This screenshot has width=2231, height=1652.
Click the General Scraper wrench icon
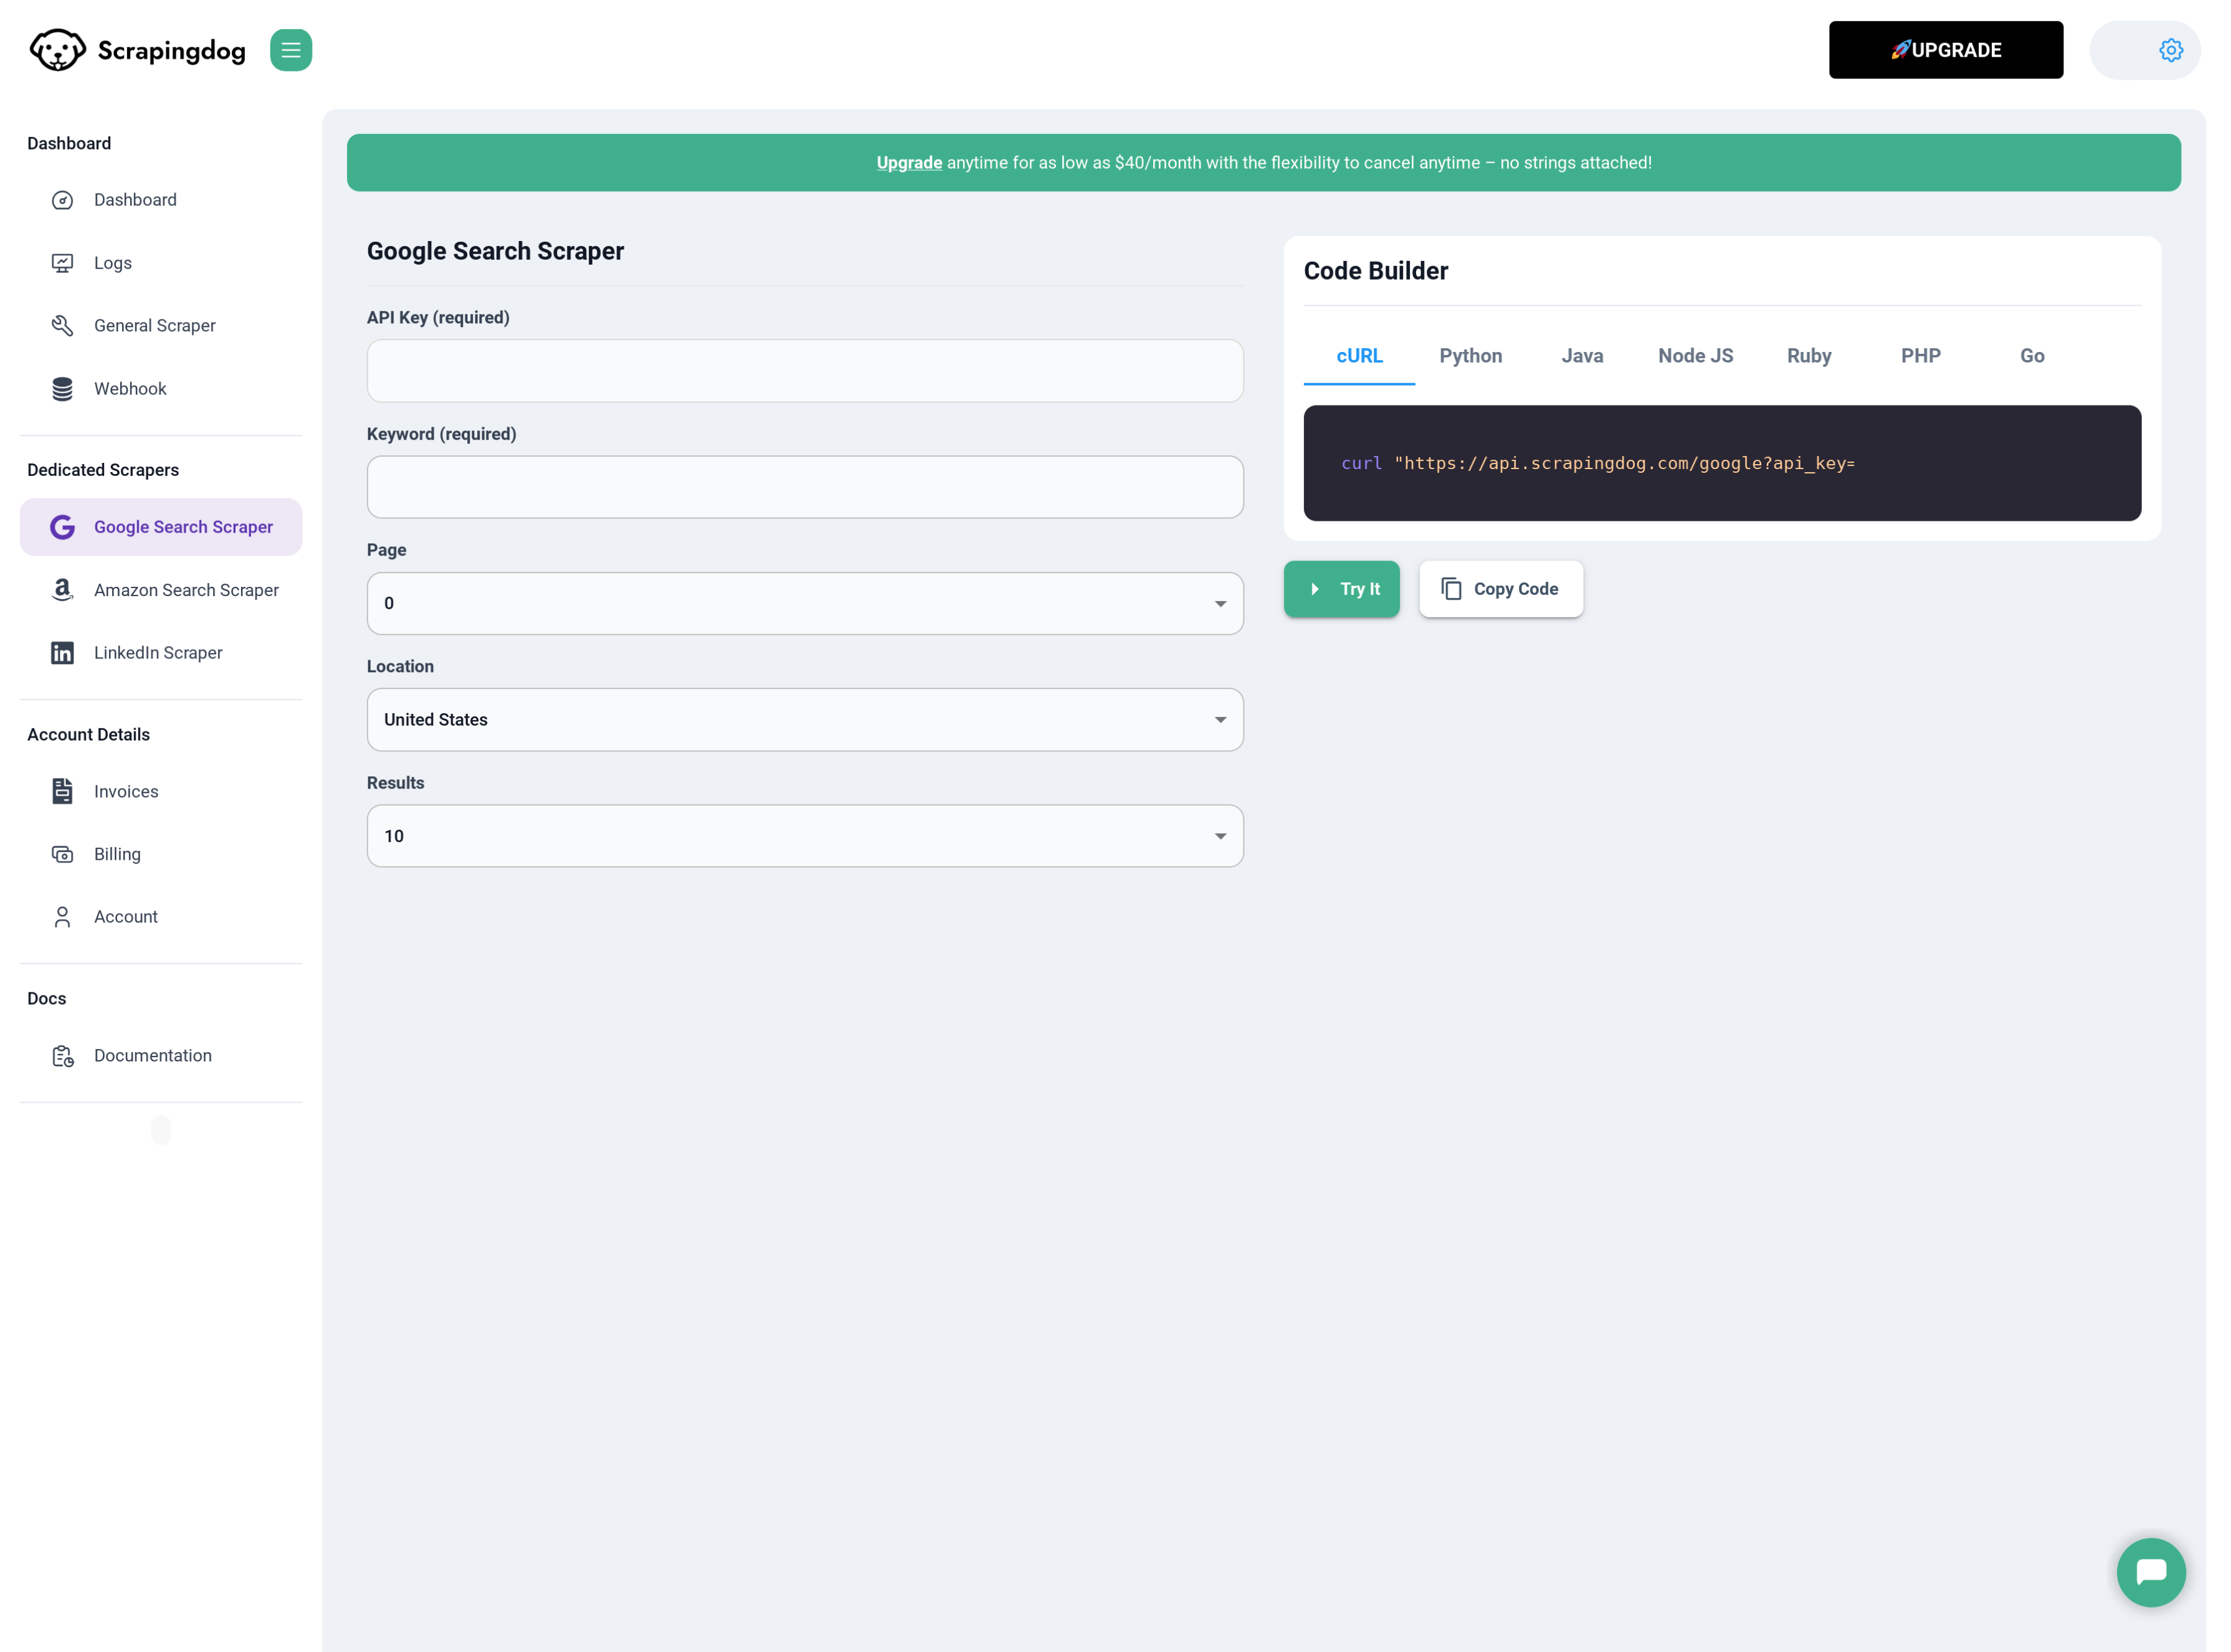(62, 326)
